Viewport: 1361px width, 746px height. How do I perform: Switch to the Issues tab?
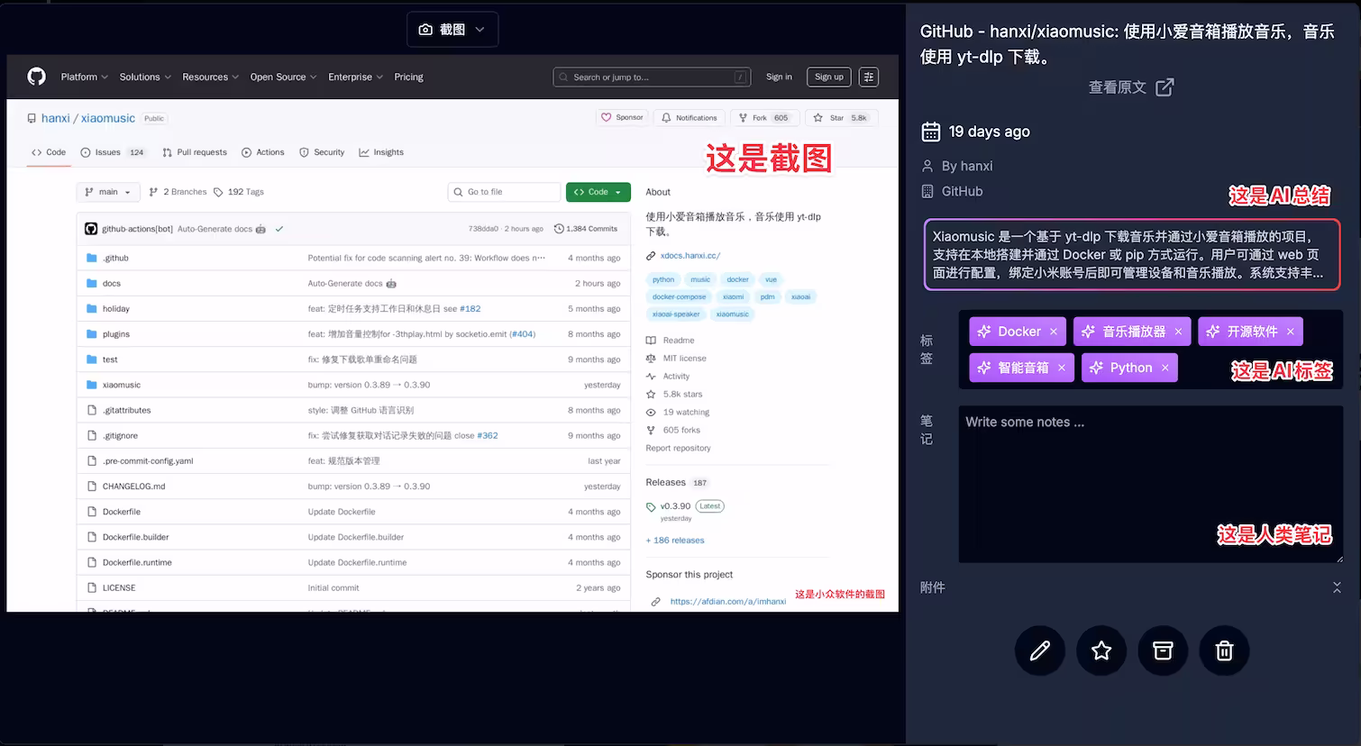pos(105,152)
